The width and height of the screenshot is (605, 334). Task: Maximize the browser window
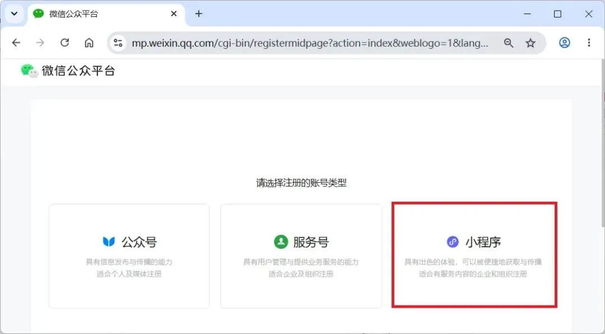(x=557, y=14)
